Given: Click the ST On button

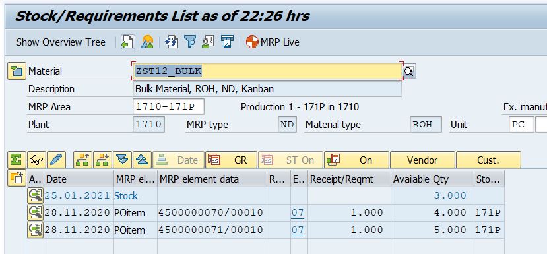Looking at the screenshot, I should pos(290,160).
